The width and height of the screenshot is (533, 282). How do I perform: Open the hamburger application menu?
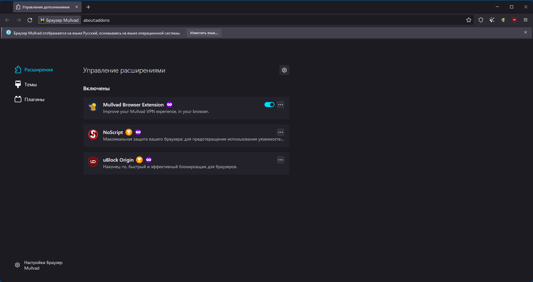[x=526, y=20]
